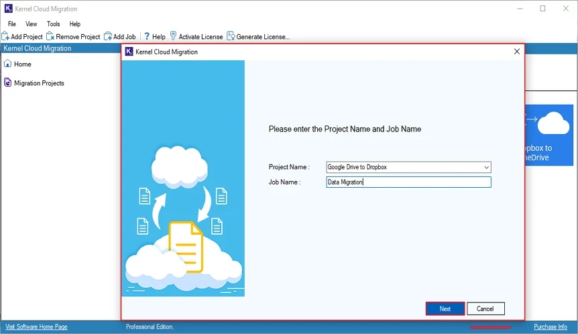
Task: Click the Kernel logo in dialog title bar
Action: coord(129,52)
